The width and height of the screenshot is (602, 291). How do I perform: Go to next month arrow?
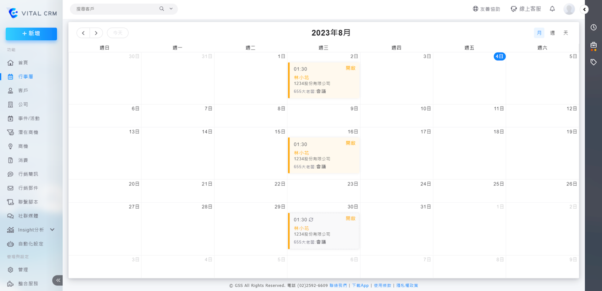coord(96,33)
